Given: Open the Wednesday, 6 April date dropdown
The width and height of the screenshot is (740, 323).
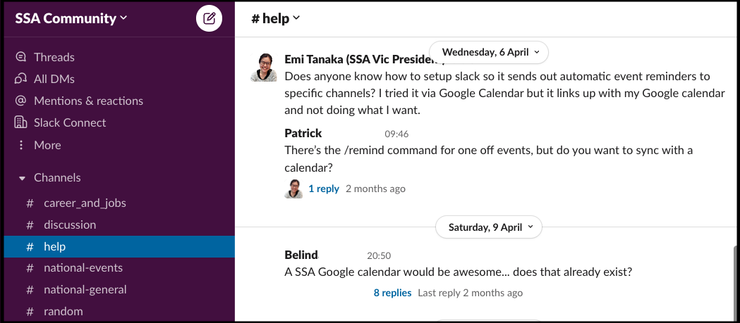Looking at the screenshot, I should click(488, 52).
